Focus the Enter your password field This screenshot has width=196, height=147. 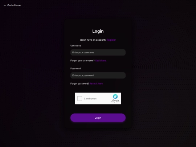point(98,75)
